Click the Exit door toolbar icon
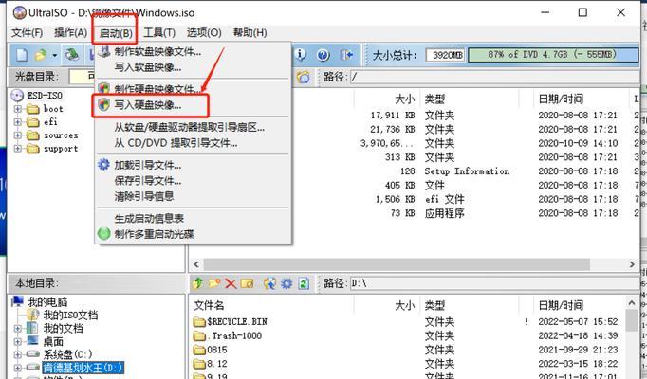This screenshot has width=647, height=379. coord(346,55)
